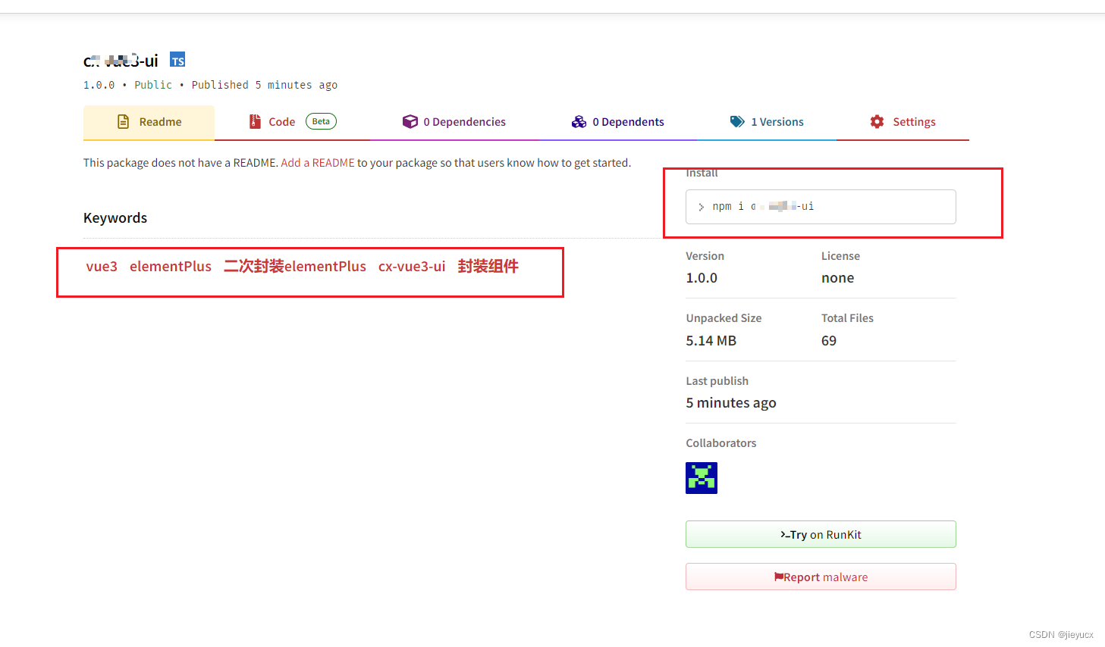Open the package Settings tab

coord(903,122)
